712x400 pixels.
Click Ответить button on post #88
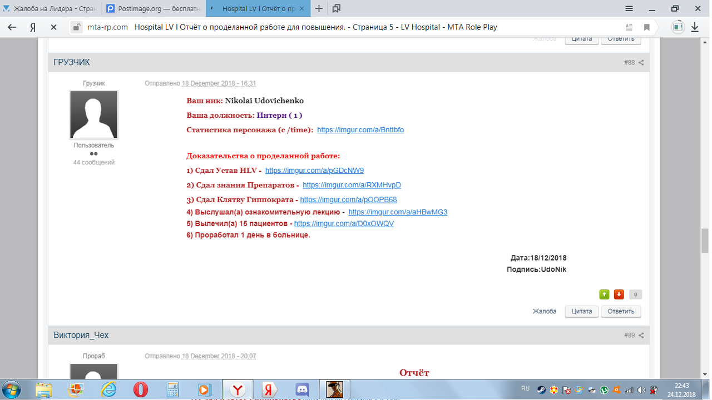point(621,312)
